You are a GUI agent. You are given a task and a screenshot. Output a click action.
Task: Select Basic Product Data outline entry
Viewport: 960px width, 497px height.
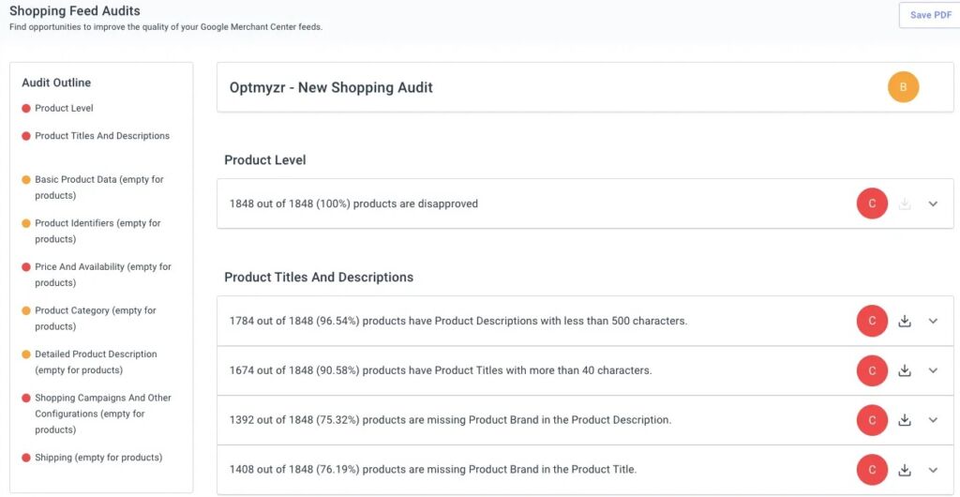[99, 188]
